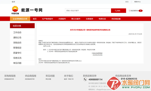Click the 系统运维支持 footer heading
This screenshot has width=151, height=91.
(x=90, y=76)
